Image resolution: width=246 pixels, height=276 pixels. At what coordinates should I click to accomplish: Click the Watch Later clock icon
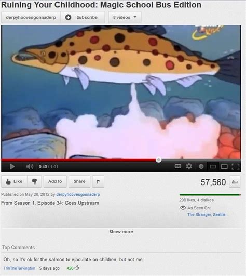point(201,166)
